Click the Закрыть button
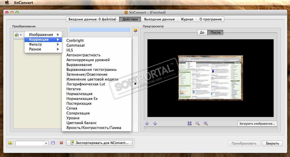The image size is (290, 157). pyautogui.click(x=272, y=143)
